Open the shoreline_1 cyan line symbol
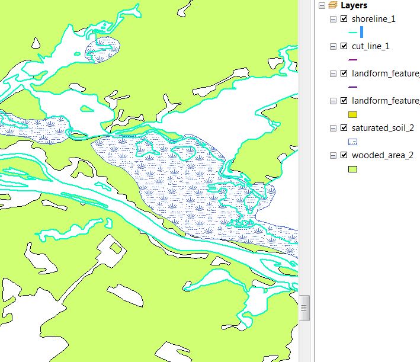The width and height of the screenshot is (420, 362). [x=353, y=33]
